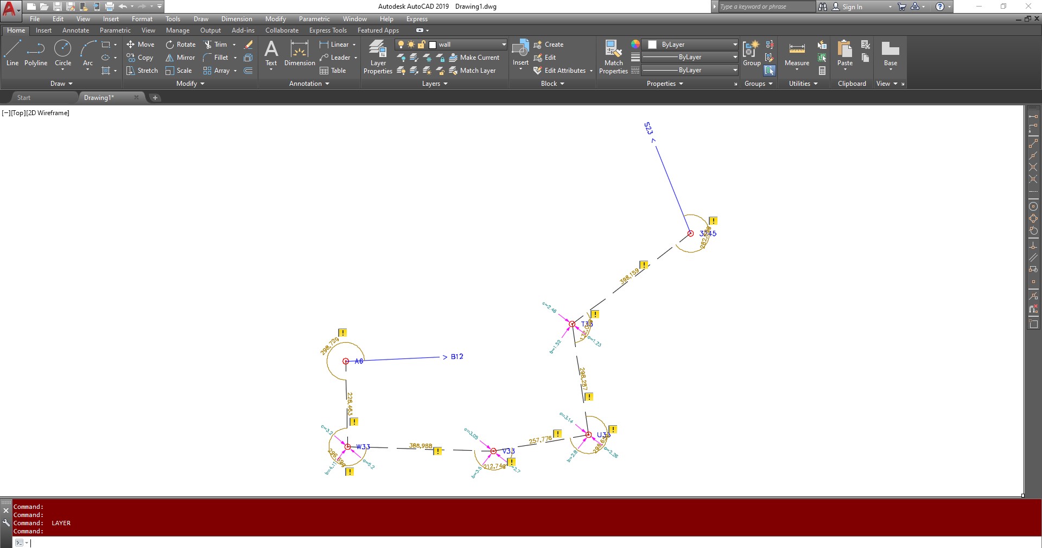The image size is (1042, 548).
Task: Open the Format menu
Action: pyautogui.click(x=142, y=19)
